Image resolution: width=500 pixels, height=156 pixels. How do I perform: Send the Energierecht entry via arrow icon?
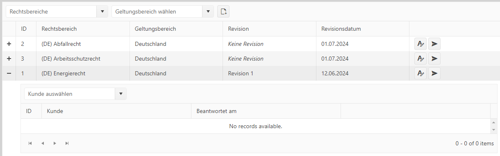434,73
